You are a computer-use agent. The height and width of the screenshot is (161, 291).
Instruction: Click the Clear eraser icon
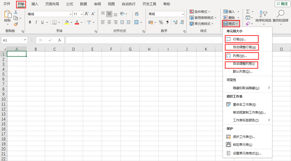pyautogui.click(x=248, y=24)
